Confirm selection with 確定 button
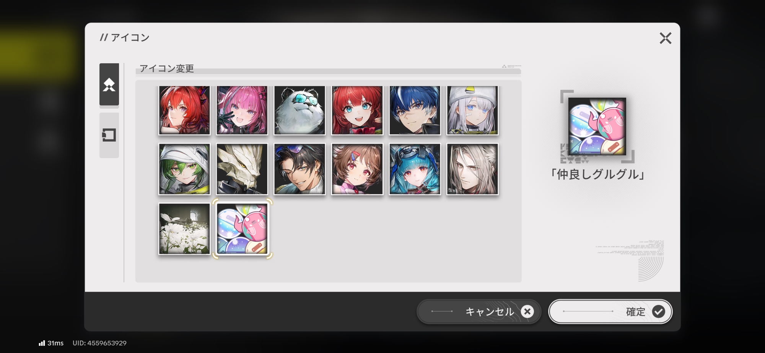The height and width of the screenshot is (353, 765). click(x=610, y=312)
